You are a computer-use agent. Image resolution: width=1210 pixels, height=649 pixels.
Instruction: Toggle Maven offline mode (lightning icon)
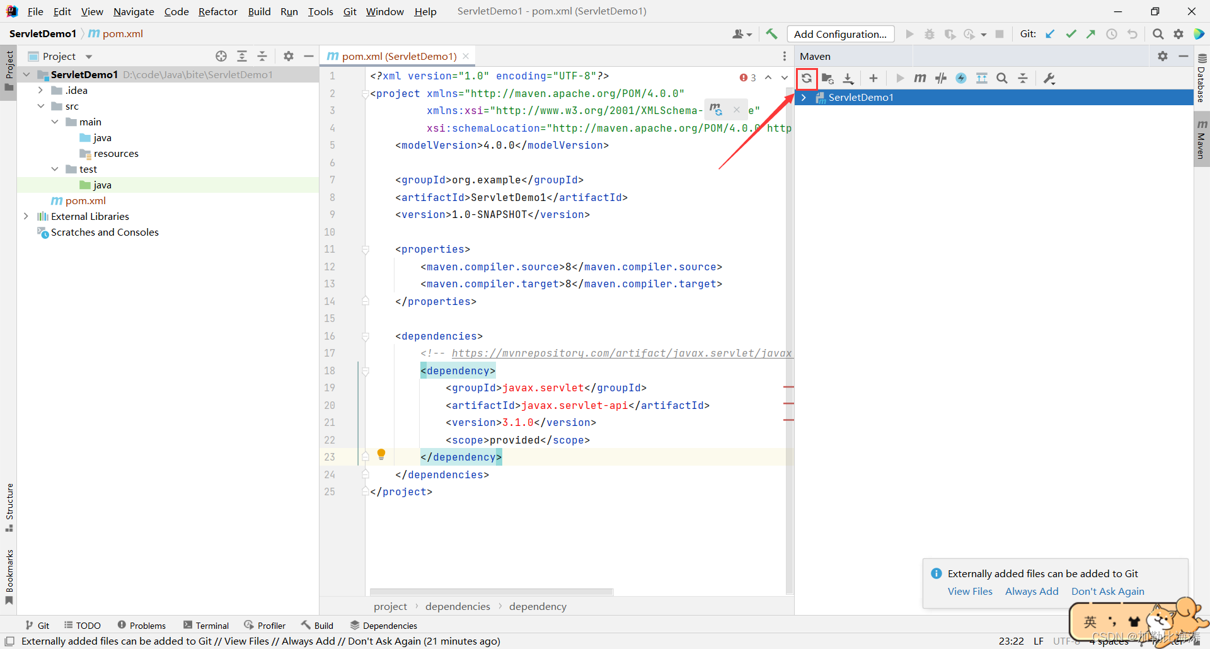tap(961, 78)
